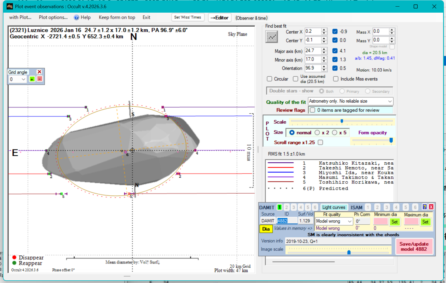Image resolution: width=446 pixels, height=283 pixels.
Task: Enable the Circular fit checkbox
Action: [269, 79]
